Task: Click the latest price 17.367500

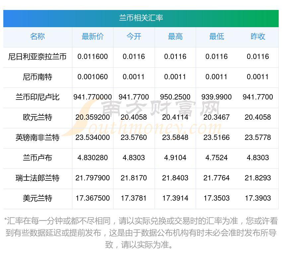Action: coord(93,198)
